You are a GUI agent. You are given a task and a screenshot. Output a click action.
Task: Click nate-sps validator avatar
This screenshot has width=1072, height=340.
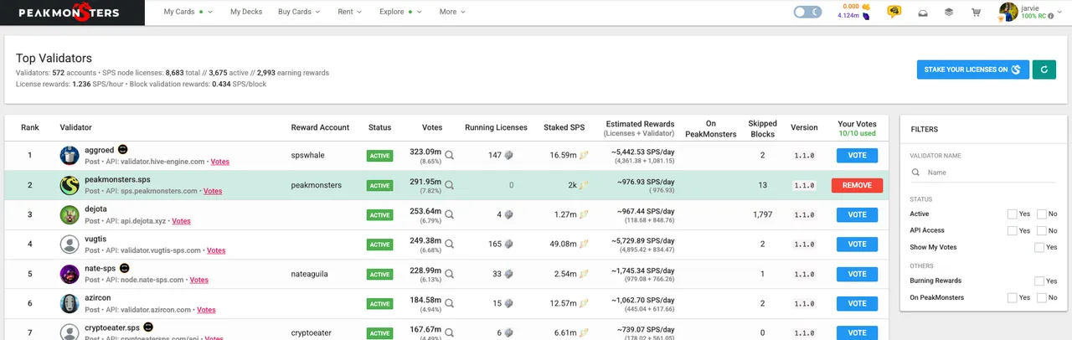click(70, 274)
